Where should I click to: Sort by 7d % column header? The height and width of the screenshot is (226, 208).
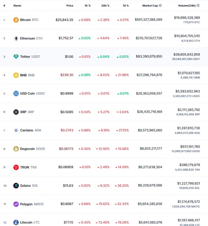[125, 6]
